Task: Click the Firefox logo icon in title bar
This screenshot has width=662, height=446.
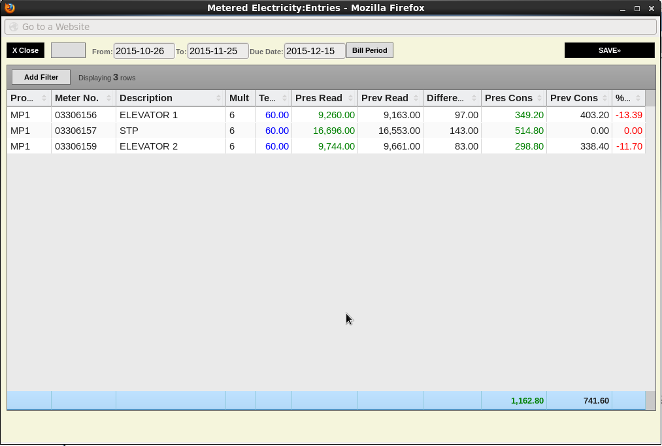Action: pos(10,8)
